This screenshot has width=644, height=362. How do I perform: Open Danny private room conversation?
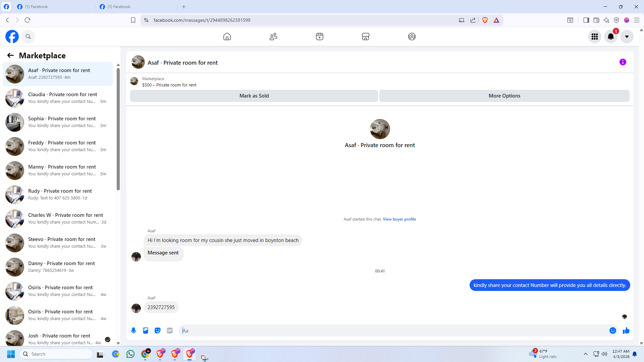click(58, 267)
